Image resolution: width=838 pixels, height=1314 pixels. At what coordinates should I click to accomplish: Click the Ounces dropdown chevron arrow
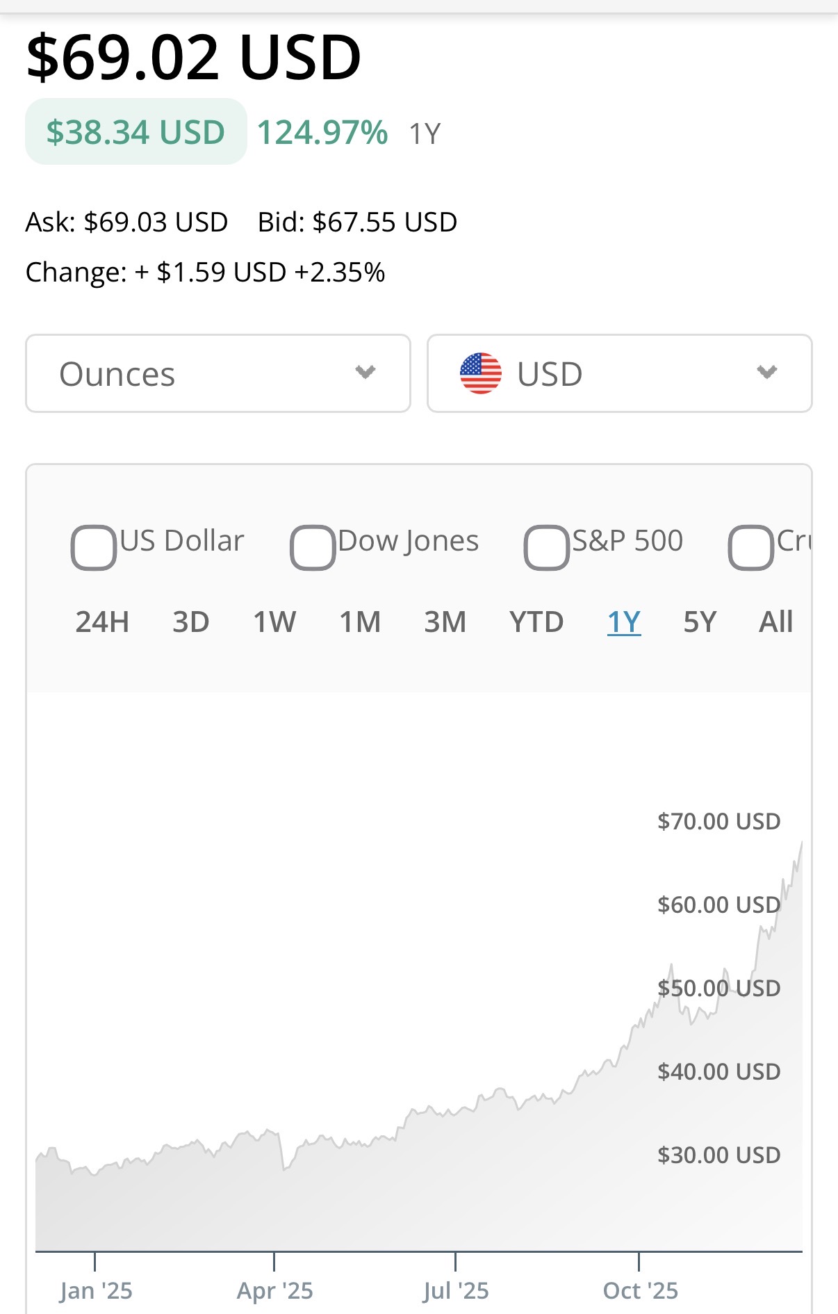pos(365,373)
